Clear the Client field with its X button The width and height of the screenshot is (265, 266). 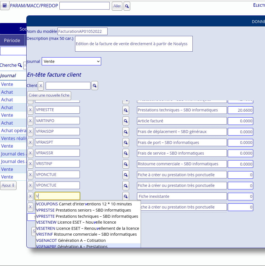click(41, 86)
